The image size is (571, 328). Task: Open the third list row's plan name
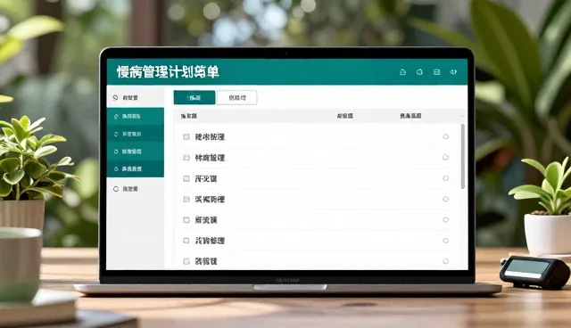[206, 178]
